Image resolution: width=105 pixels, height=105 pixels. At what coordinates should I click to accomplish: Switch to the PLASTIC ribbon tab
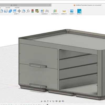(8, 8)
